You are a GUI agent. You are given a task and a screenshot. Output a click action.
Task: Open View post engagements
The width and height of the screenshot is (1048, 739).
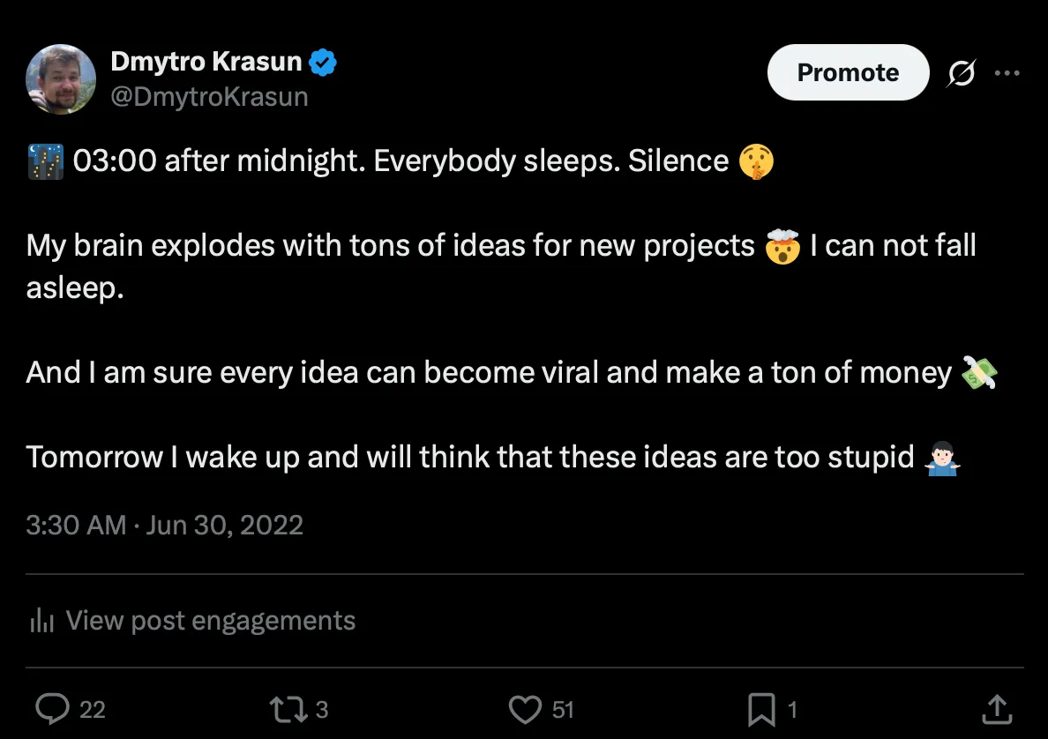point(210,620)
